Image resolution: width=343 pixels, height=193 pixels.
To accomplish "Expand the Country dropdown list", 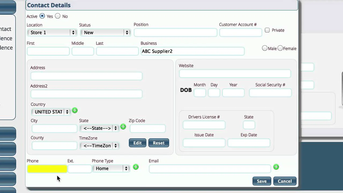I will (51, 112).
